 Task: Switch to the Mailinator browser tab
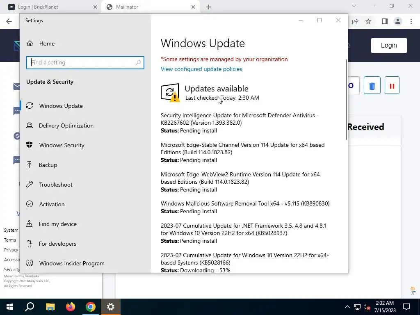(150, 7)
